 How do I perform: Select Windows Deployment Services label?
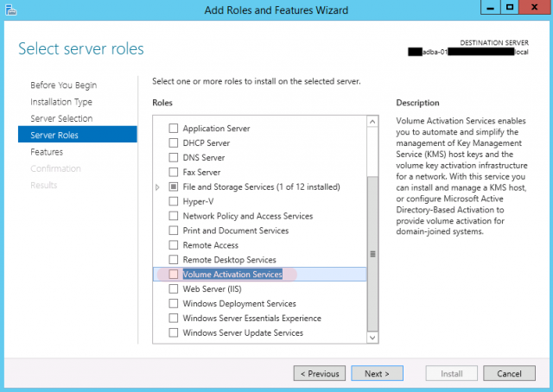click(x=239, y=304)
